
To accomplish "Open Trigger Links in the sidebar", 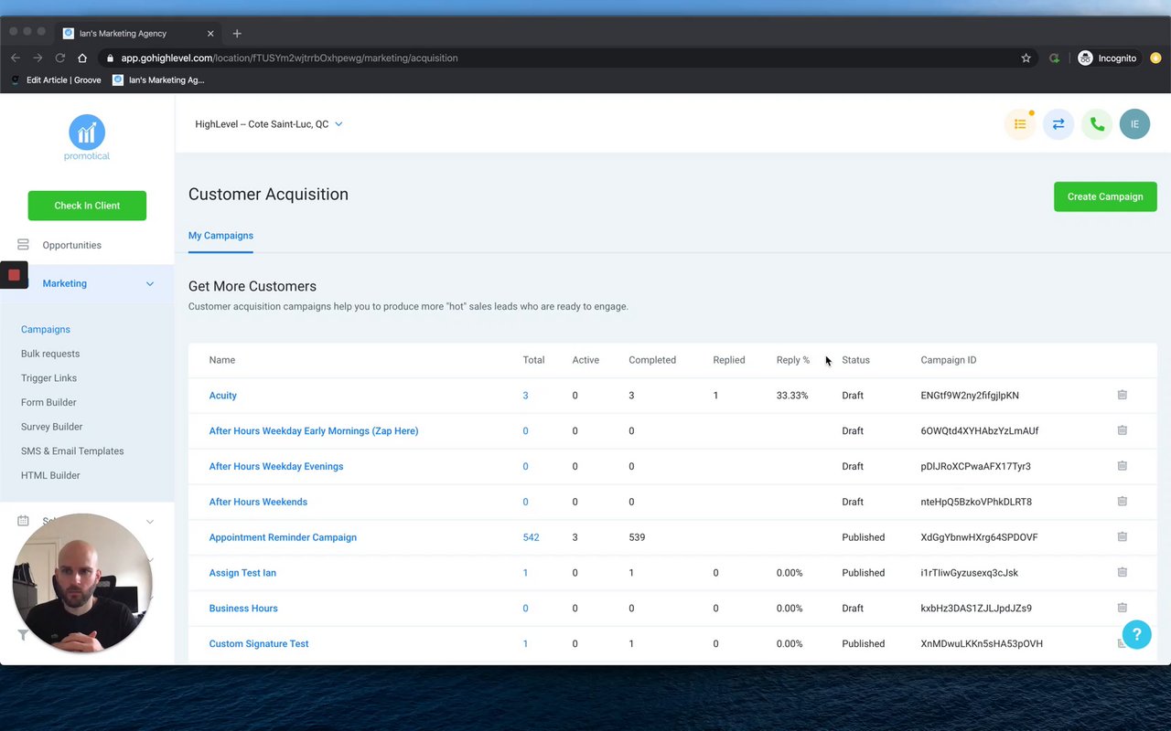I will (48, 378).
